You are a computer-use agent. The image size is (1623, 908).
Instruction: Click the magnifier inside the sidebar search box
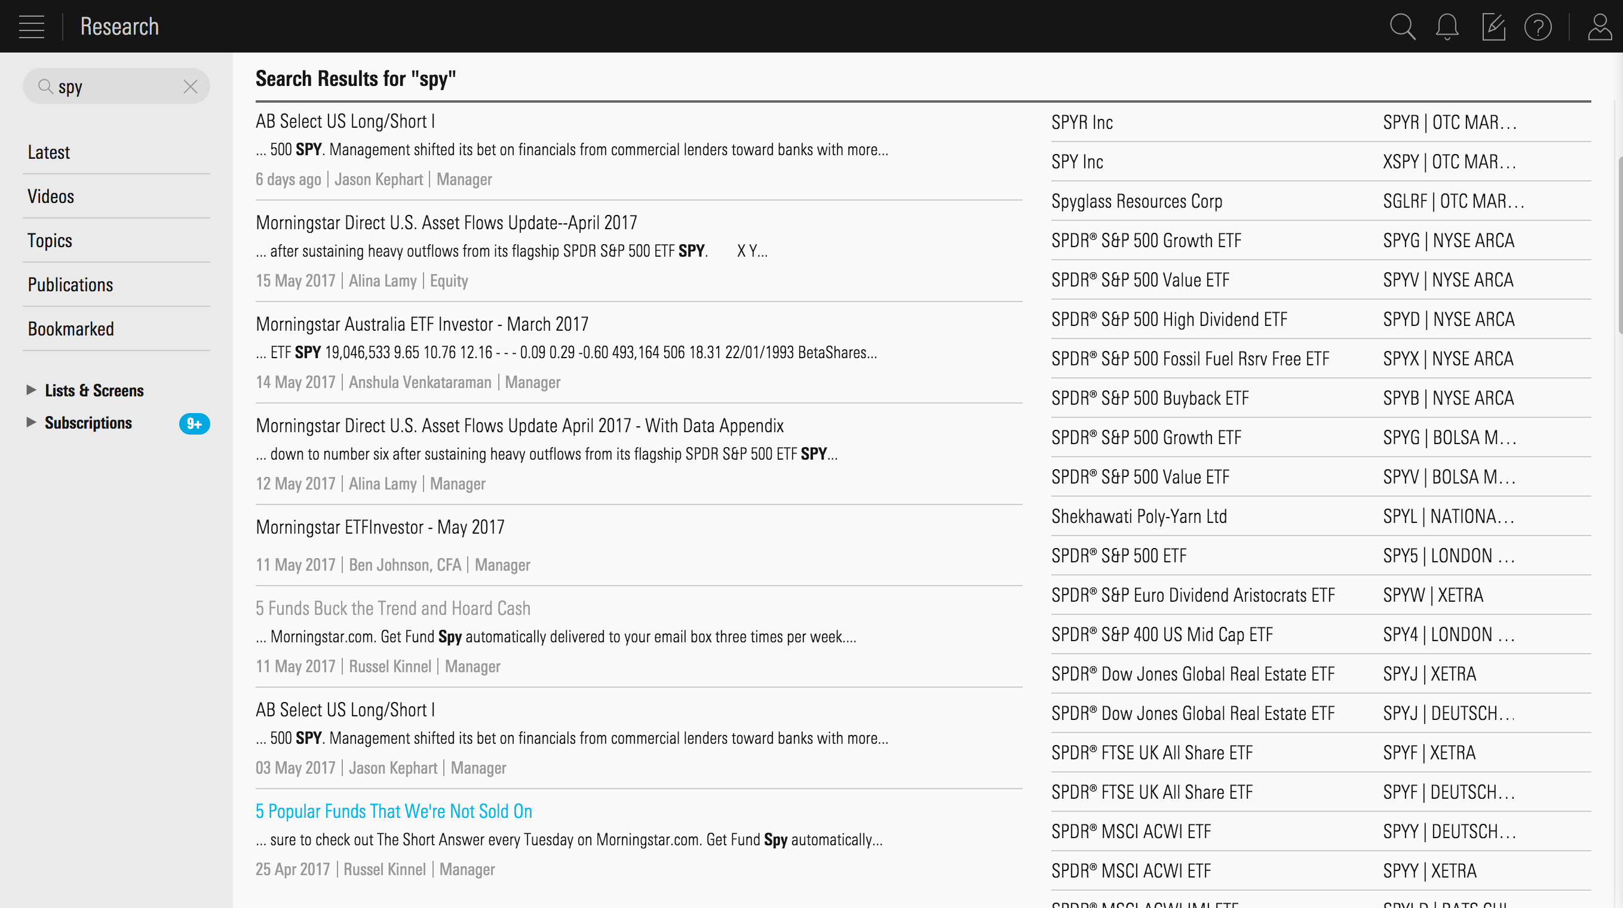(x=45, y=87)
